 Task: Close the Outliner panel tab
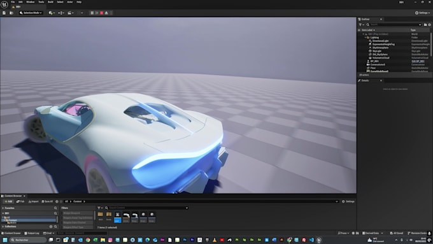point(381,19)
